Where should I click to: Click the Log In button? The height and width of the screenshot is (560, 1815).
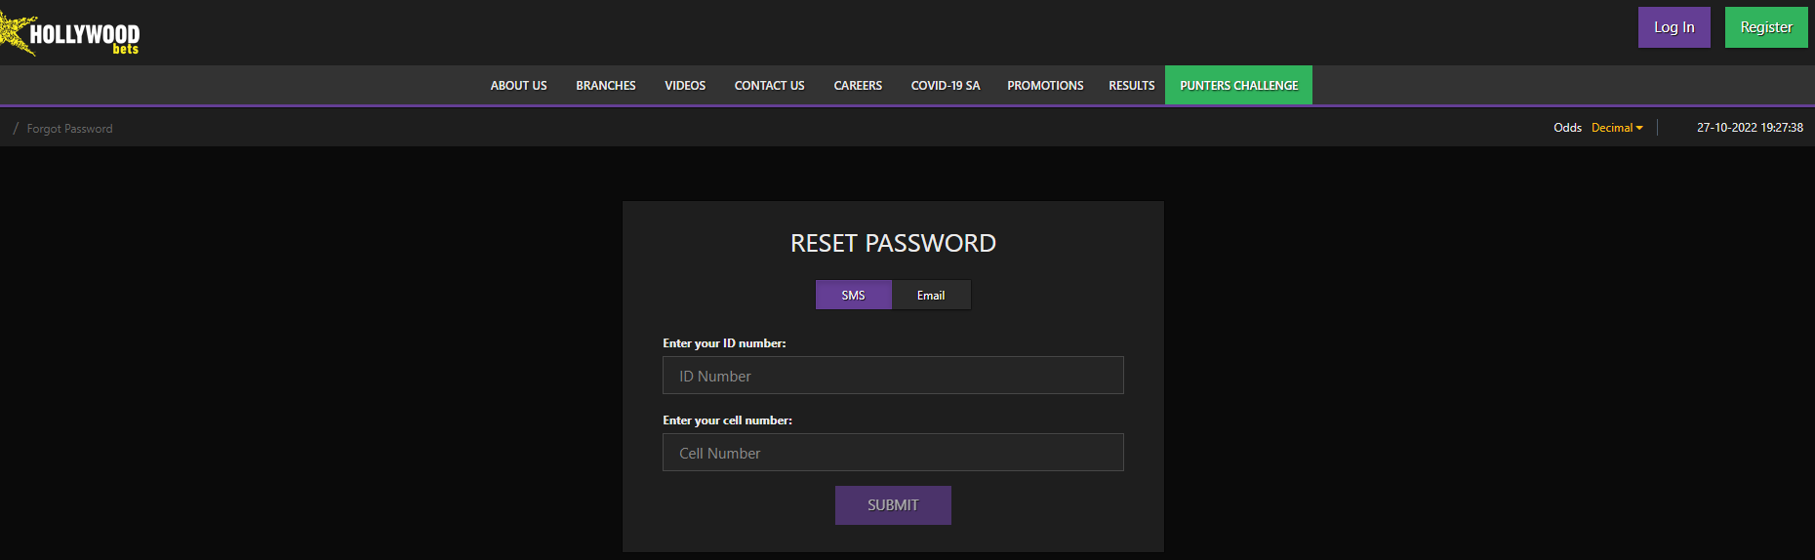coord(1674,27)
